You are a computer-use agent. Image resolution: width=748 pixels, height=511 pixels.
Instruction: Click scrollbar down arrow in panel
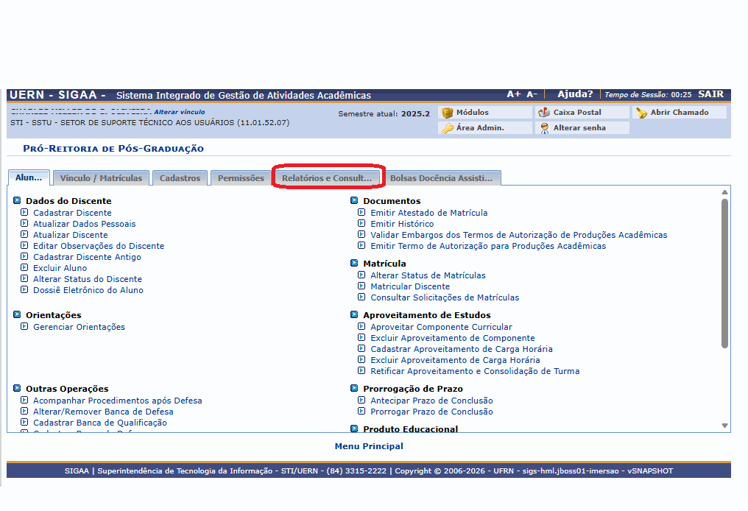[724, 426]
